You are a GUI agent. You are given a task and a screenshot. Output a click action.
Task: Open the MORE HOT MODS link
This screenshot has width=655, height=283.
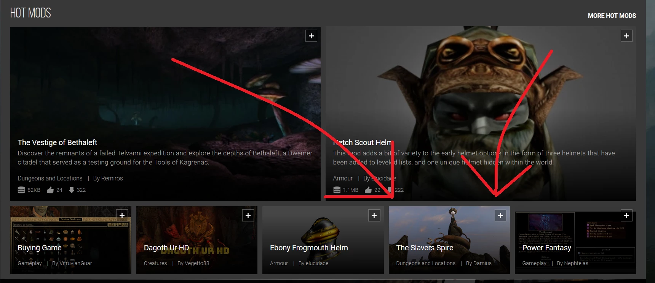tap(612, 16)
